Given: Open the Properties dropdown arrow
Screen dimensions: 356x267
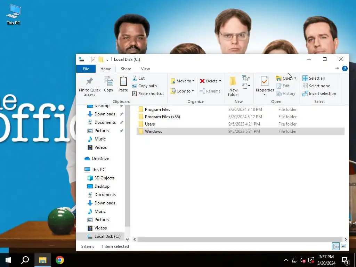Looking at the screenshot, I should click(265, 95).
